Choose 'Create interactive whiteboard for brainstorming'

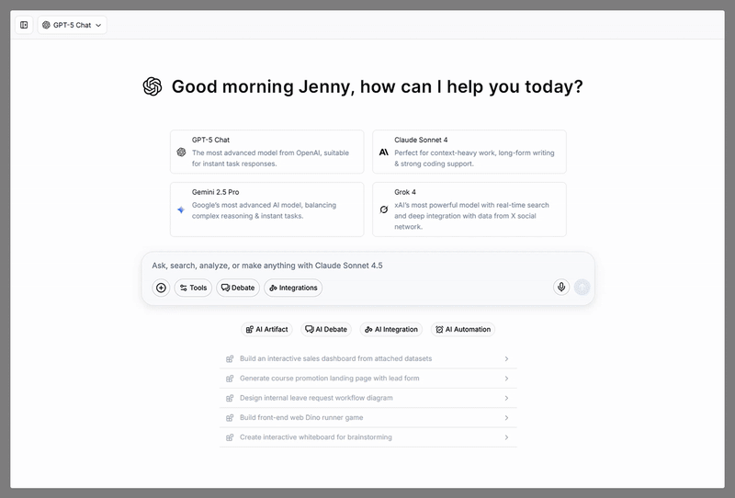point(368,437)
